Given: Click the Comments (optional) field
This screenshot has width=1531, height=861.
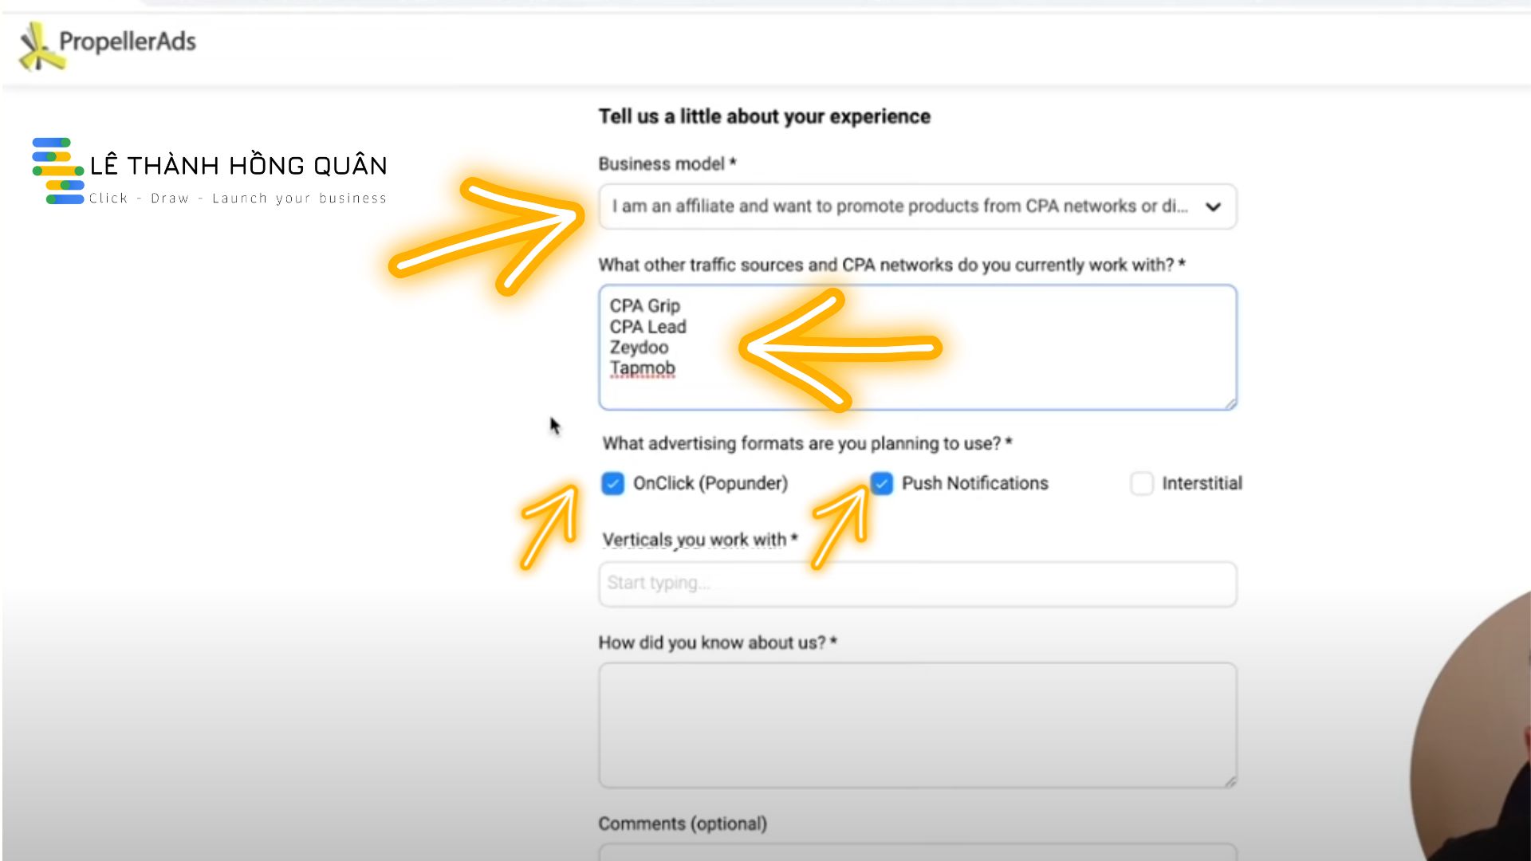Looking at the screenshot, I should 917,851.
